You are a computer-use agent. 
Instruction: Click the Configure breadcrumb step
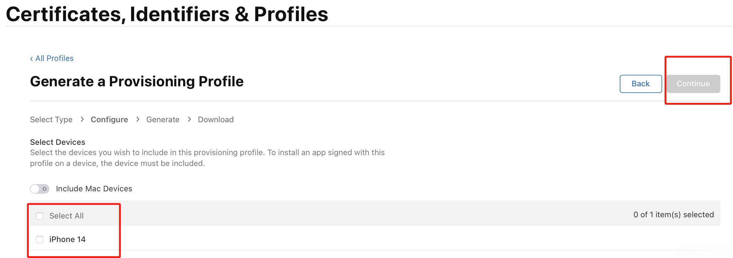click(x=109, y=119)
